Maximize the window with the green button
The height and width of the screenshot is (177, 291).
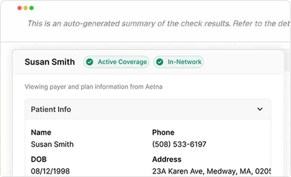pyautogui.click(x=31, y=8)
